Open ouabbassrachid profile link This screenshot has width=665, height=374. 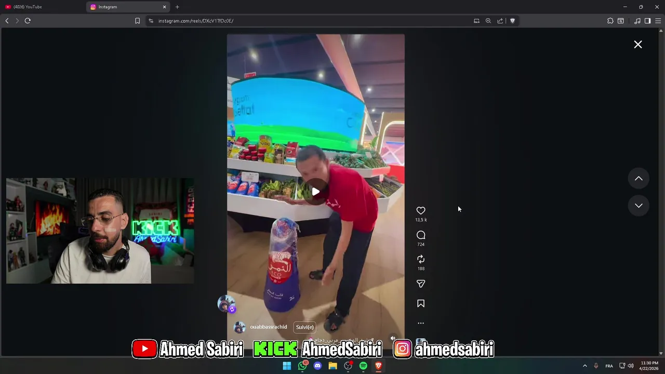coord(269,327)
